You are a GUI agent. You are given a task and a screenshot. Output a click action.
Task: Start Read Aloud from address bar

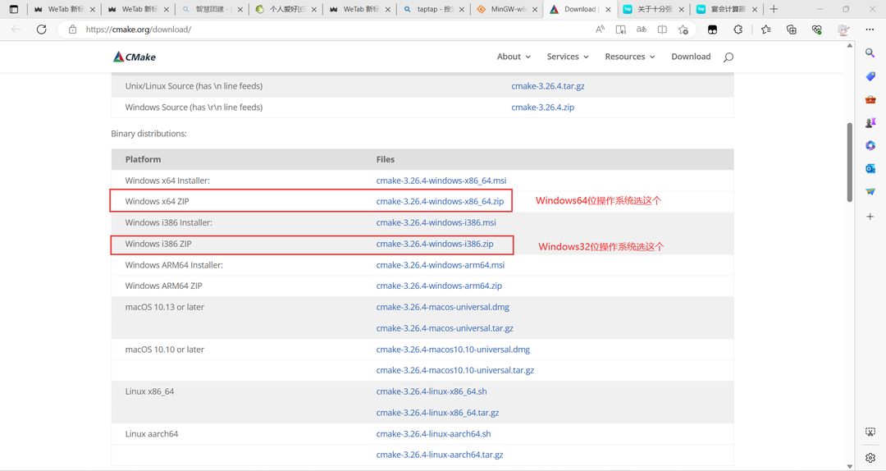tap(600, 30)
